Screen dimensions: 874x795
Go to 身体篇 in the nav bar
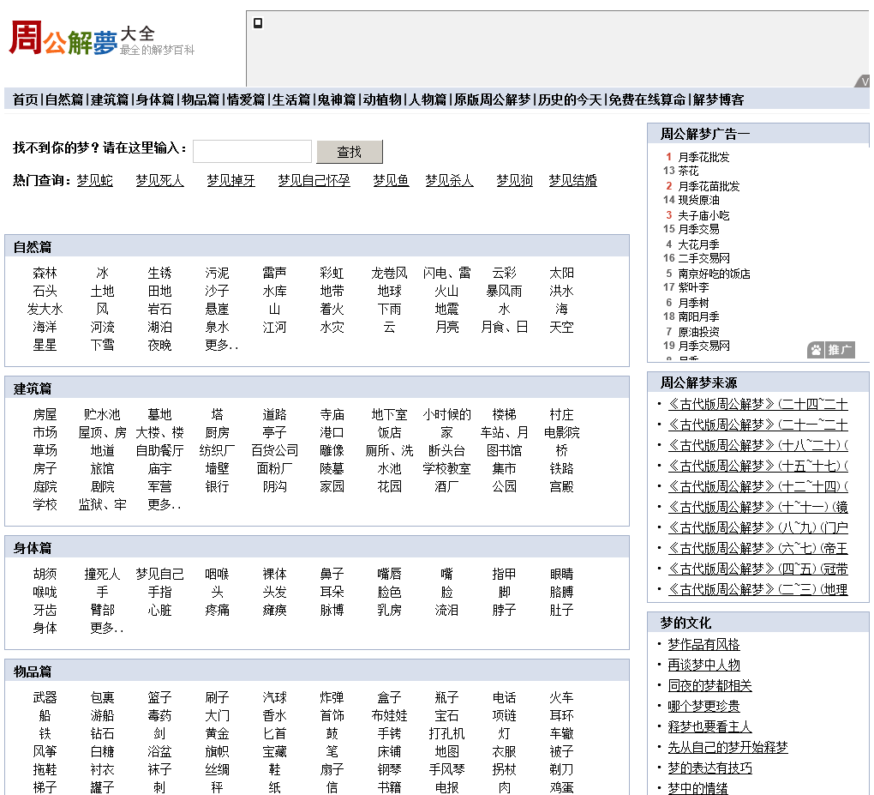pyautogui.click(x=155, y=99)
